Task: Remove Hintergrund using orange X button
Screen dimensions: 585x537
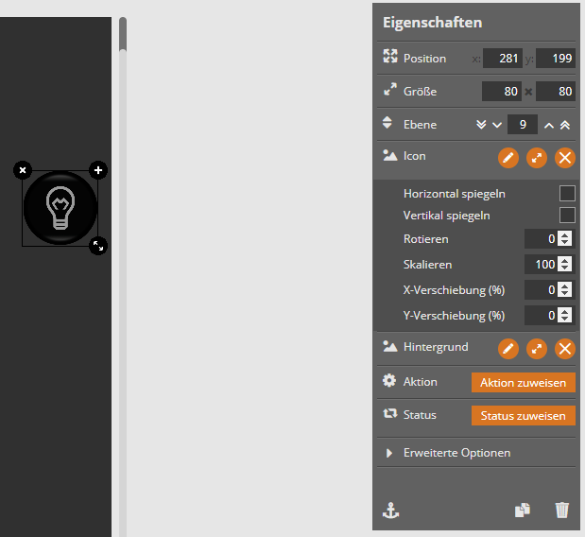Action: coord(565,349)
